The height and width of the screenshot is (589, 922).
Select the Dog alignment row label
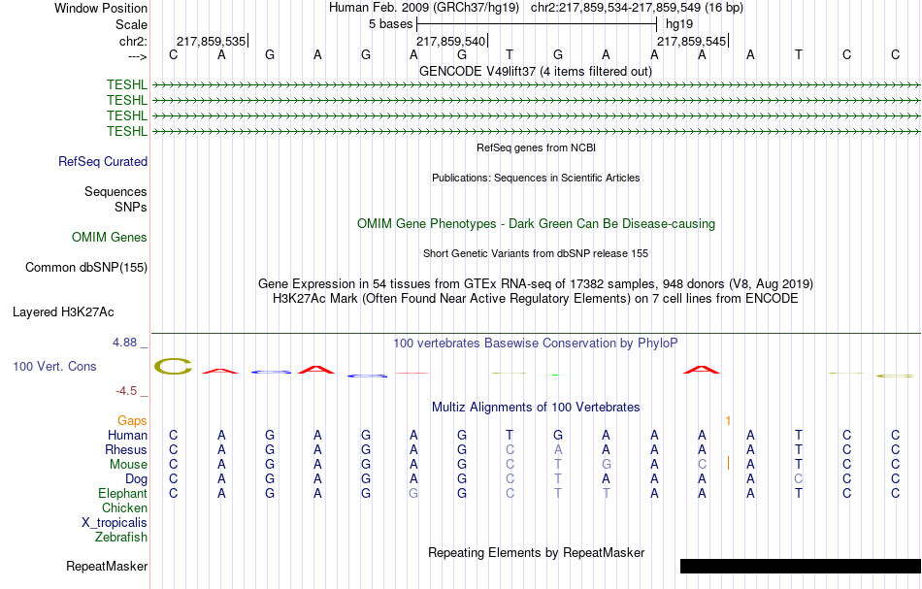click(137, 479)
